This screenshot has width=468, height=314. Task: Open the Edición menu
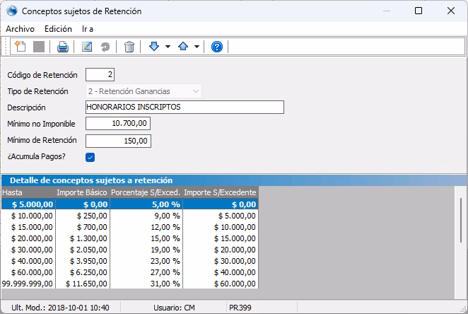[58, 29]
